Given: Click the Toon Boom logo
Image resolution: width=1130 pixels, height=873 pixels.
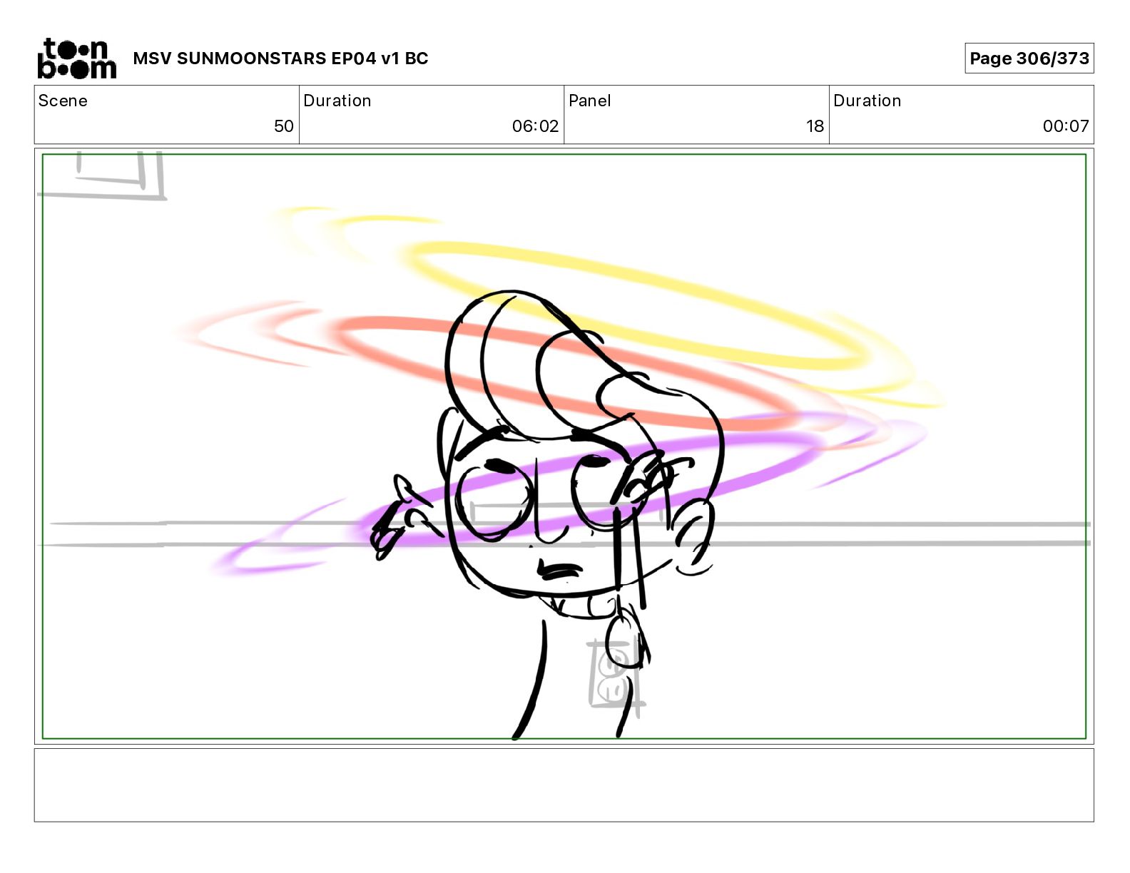Looking at the screenshot, I should [76, 58].
